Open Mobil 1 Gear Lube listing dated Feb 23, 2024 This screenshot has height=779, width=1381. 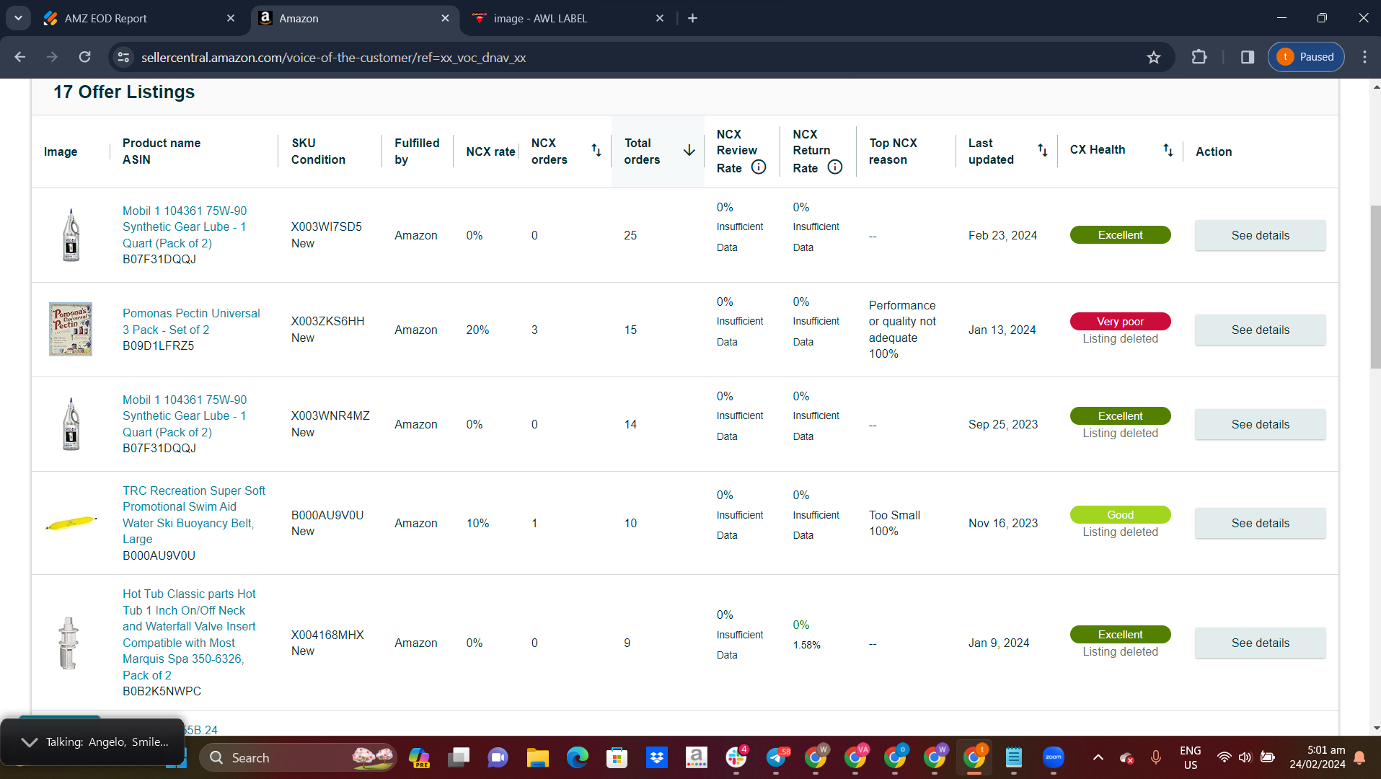pos(185,227)
